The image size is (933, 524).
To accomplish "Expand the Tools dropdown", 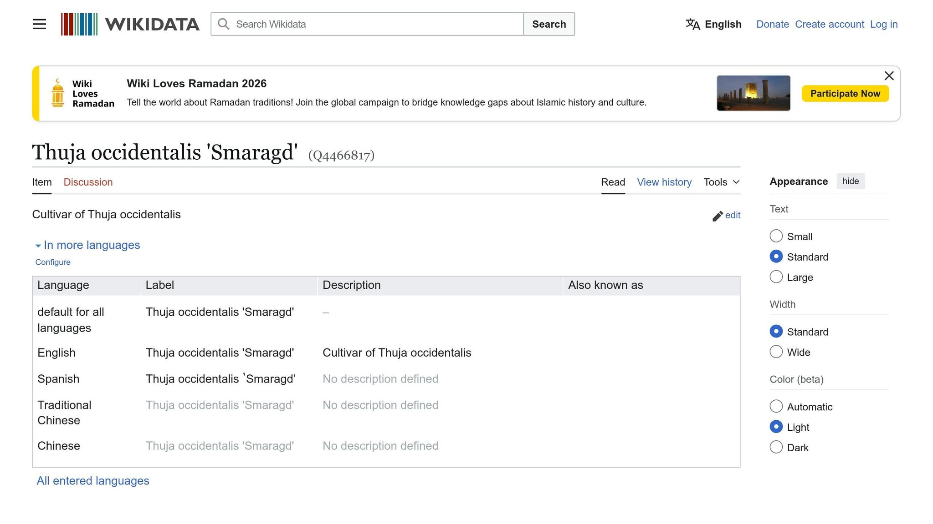I will coord(721,182).
